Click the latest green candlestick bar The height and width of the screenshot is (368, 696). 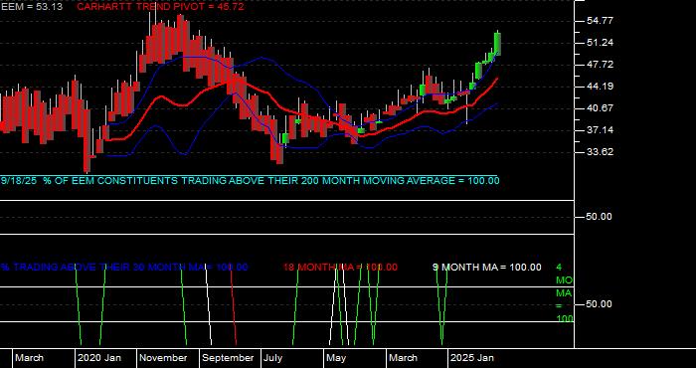[x=497, y=44]
